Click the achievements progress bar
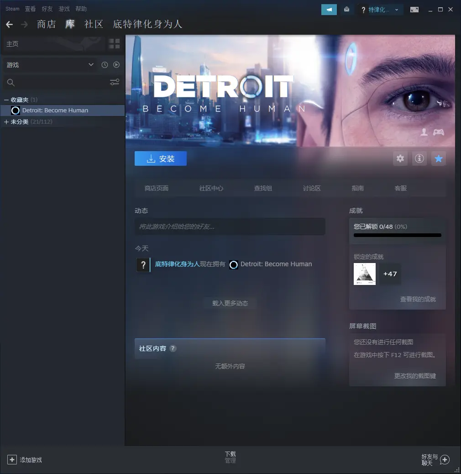The width and height of the screenshot is (461, 474). (398, 235)
